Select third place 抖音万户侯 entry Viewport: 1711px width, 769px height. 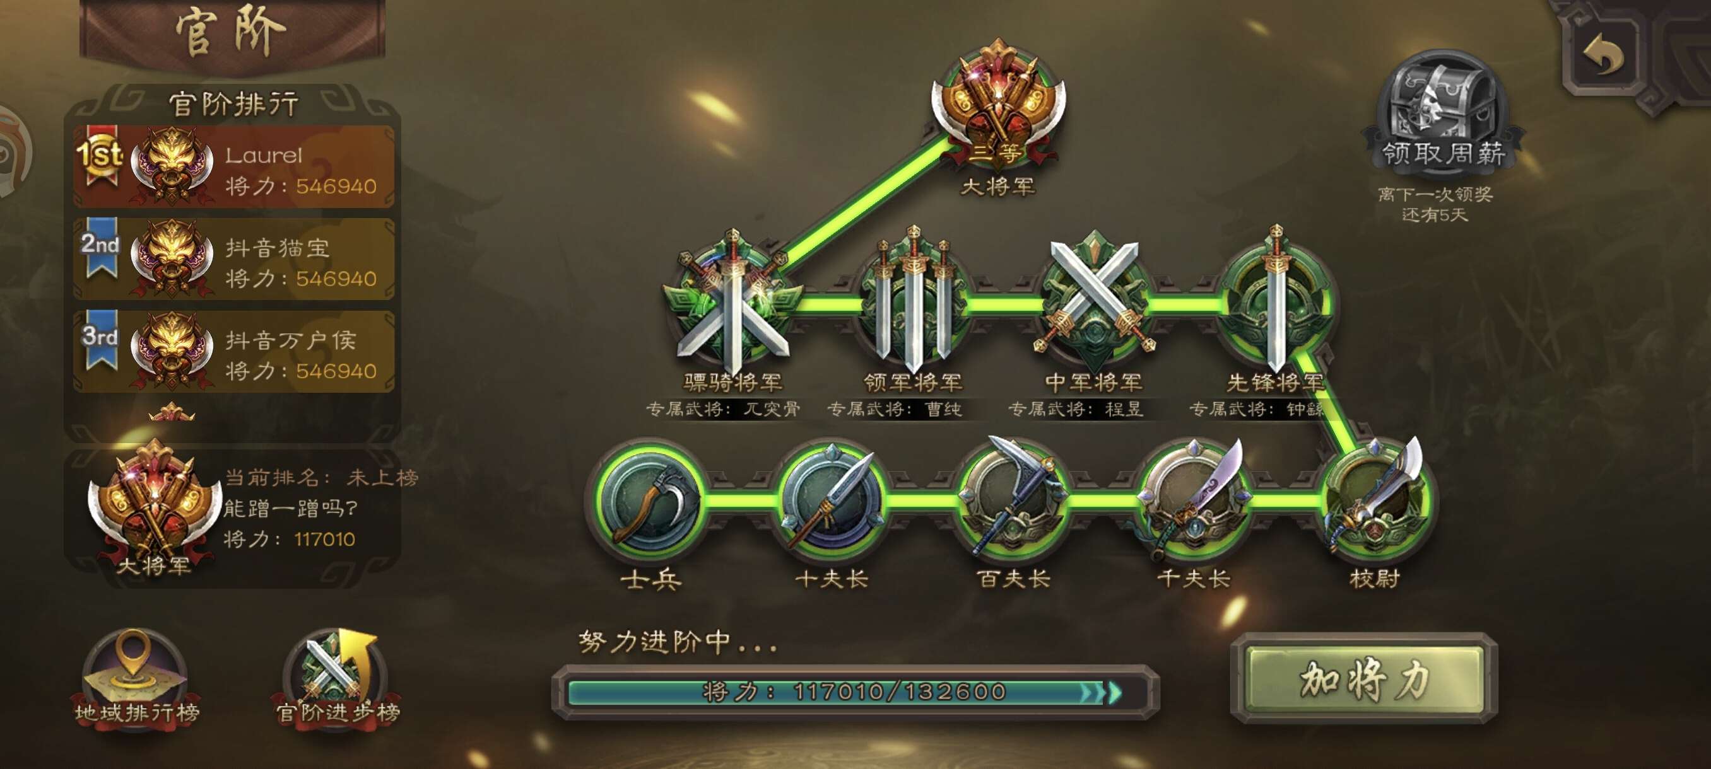click(x=234, y=352)
